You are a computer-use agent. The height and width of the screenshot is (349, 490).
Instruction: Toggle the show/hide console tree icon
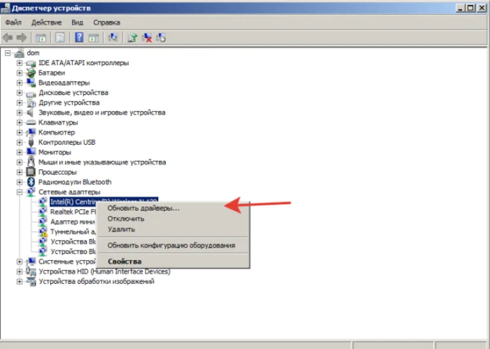[x=41, y=38]
